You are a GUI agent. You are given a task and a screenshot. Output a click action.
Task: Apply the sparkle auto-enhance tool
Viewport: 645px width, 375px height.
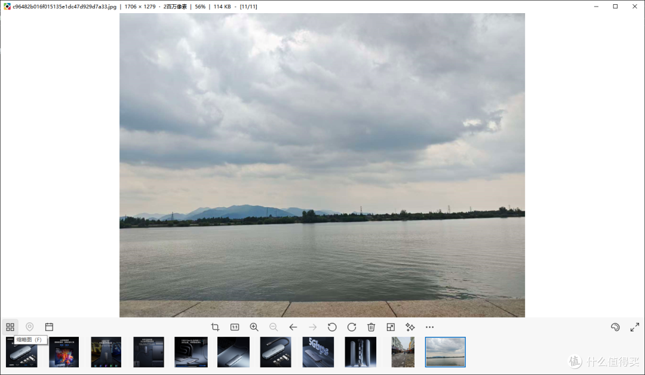pyautogui.click(x=410, y=327)
